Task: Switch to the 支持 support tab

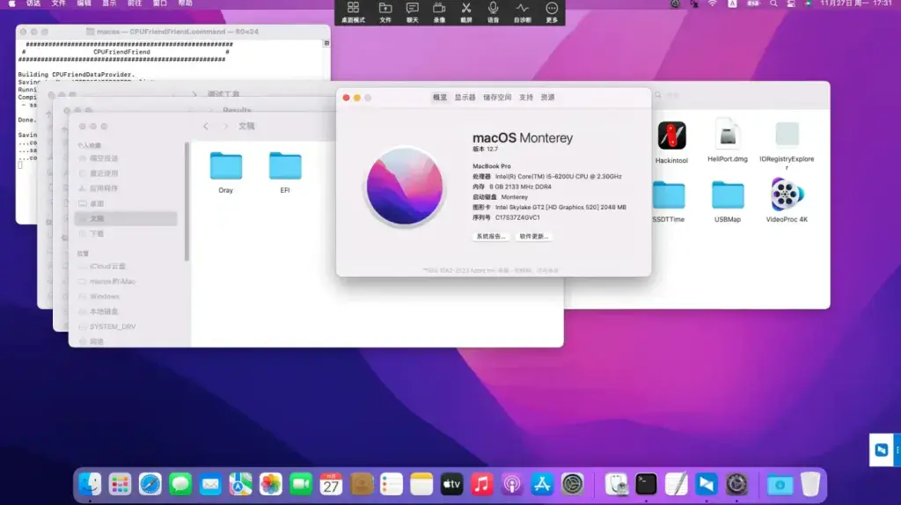Action: pyautogui.click(x=526, y=98)
